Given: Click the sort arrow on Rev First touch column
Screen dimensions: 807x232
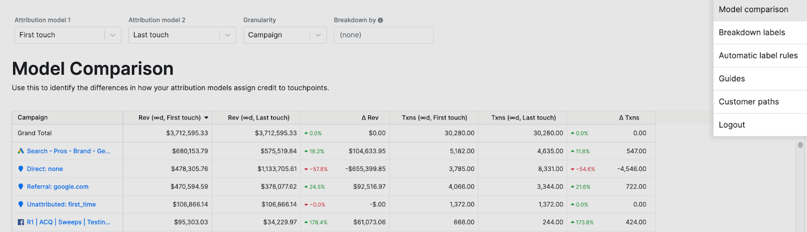Looking at the screenshot, I should (x=206, y=118).
